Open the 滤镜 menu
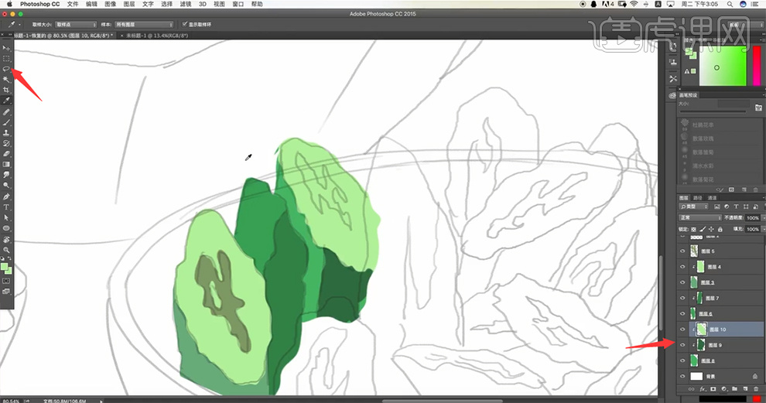The height and width of the screenshot is (403, 766). point(186,4)
